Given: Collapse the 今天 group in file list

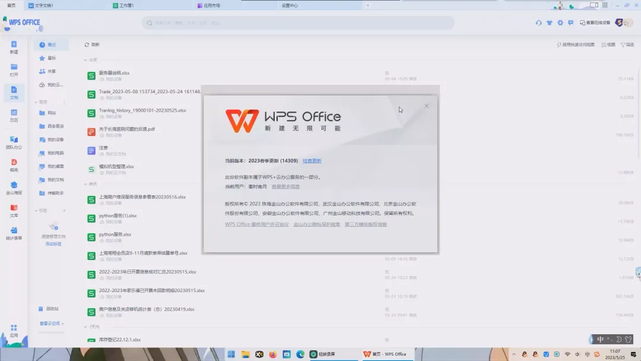Looking at the screenshot, I should [x=85, y=60].
